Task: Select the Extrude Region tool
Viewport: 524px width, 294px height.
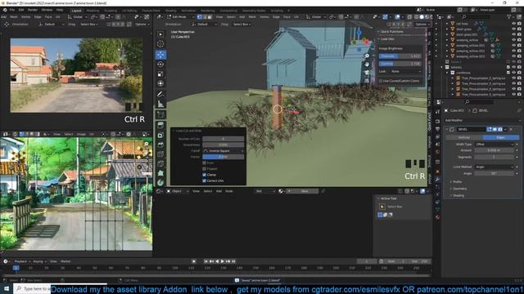Action: [160, 125]
